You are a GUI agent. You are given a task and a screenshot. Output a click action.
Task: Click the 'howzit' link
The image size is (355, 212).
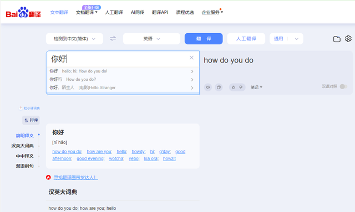[x=169, y=159]
